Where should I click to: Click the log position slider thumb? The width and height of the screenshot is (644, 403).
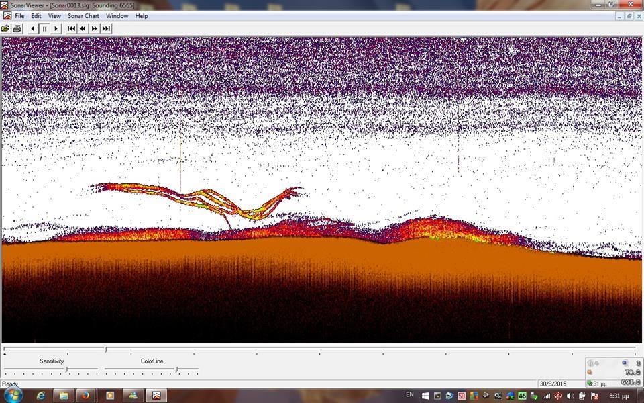tap(106, 349)
